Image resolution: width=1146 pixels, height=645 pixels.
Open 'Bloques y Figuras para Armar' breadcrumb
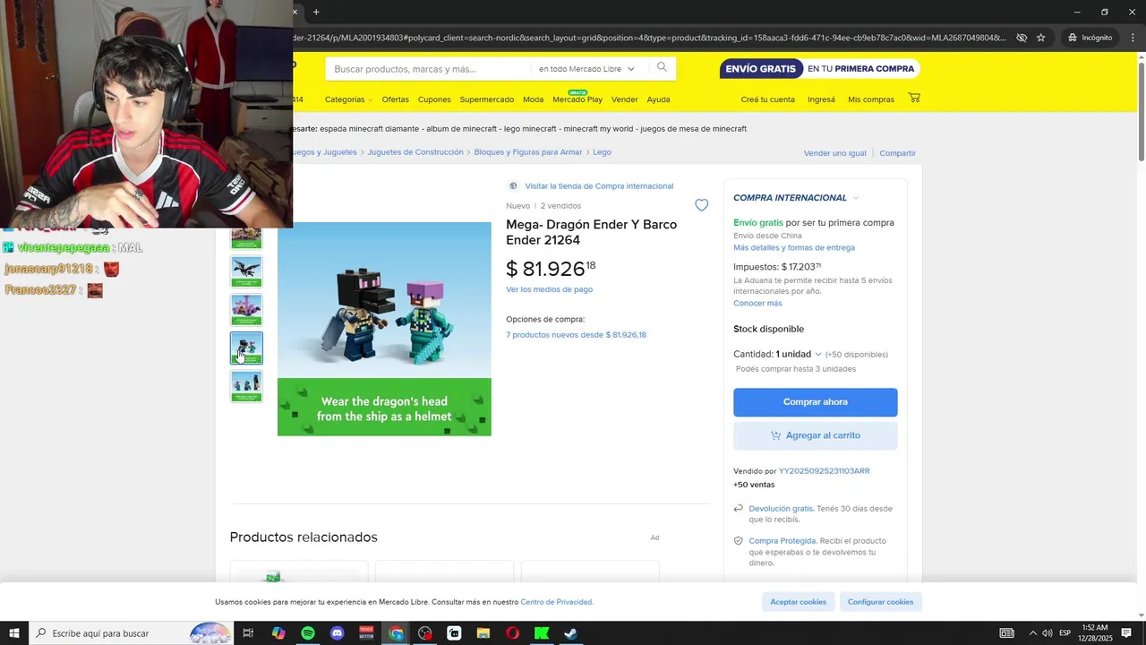click(528, 152)
